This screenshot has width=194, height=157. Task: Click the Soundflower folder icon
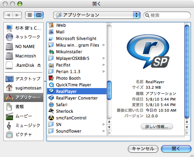[x=51, y=131]
